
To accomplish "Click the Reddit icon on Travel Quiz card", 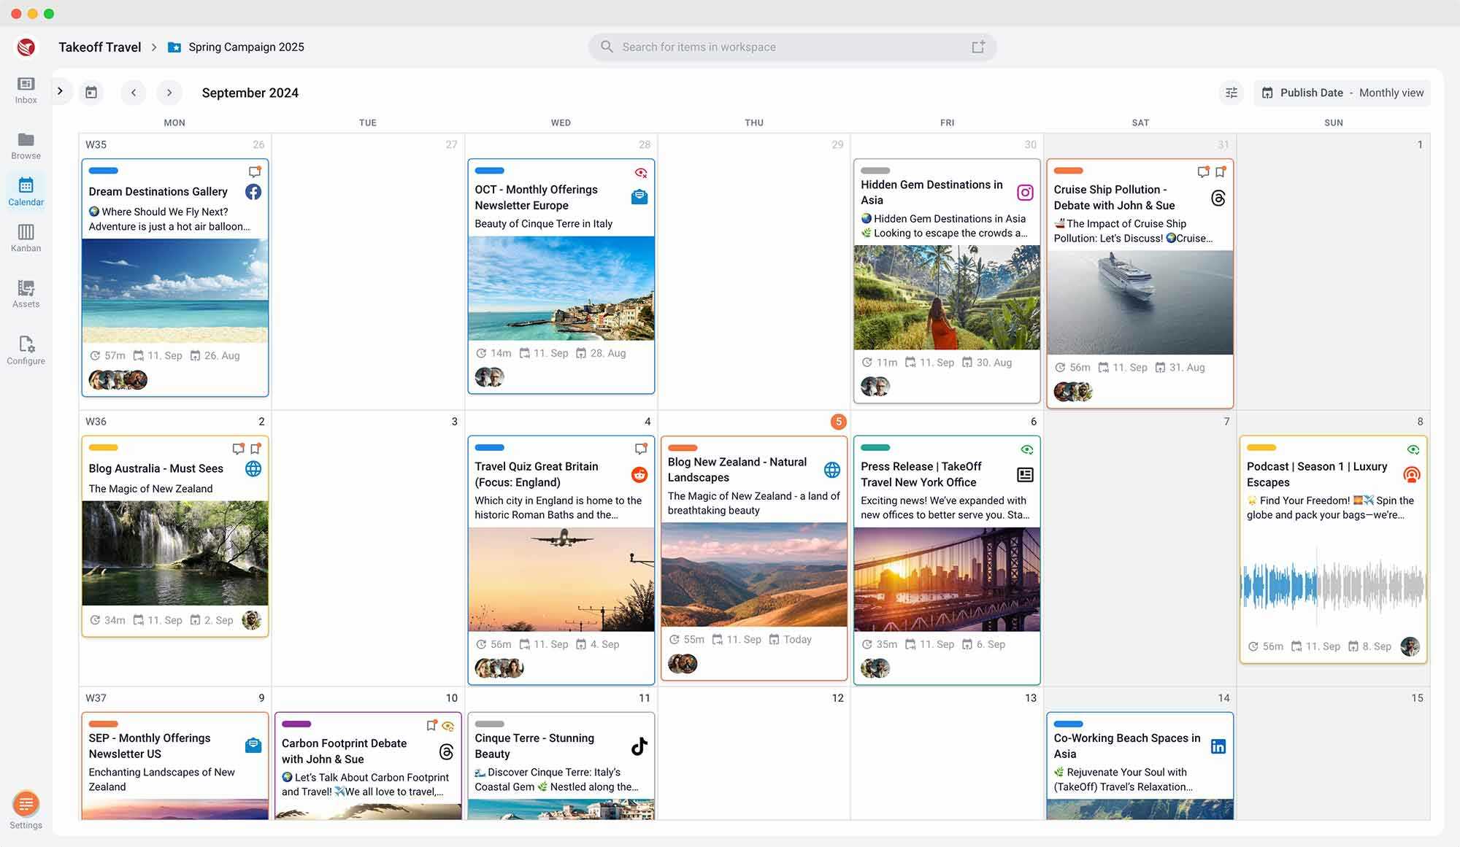I will (639, 475).
